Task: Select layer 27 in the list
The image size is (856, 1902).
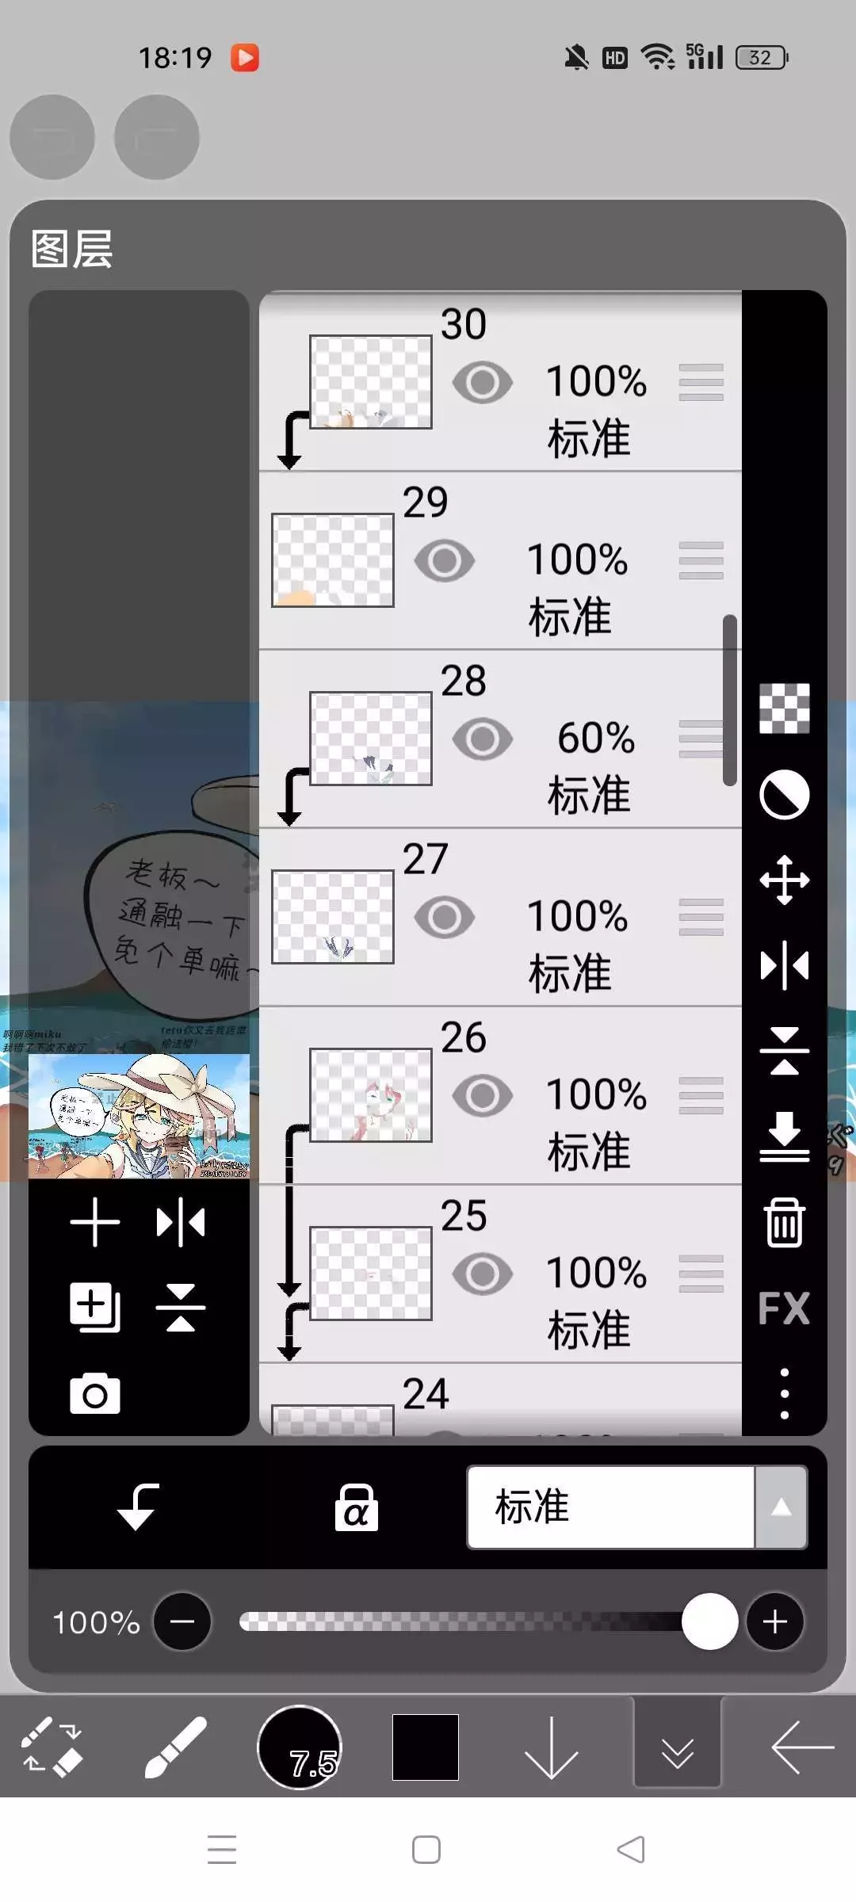Action: coord(500,917)
